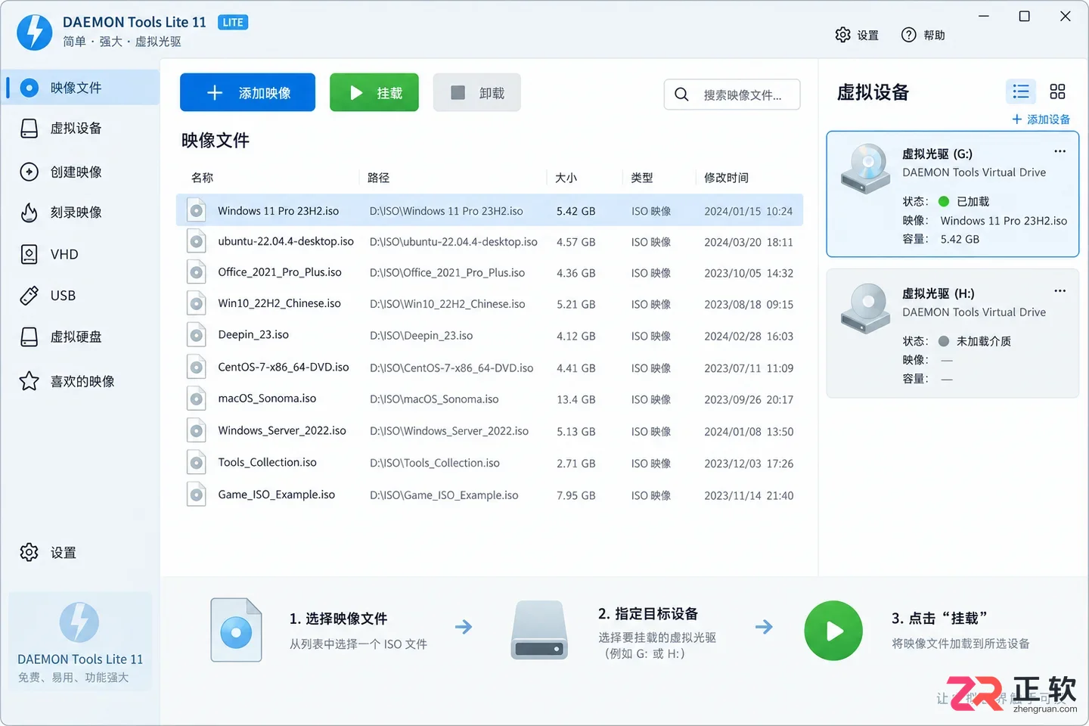1089x726 pixels.
Task: Select the file name macOS_Sonoma.iso
Action: [267, 399]
